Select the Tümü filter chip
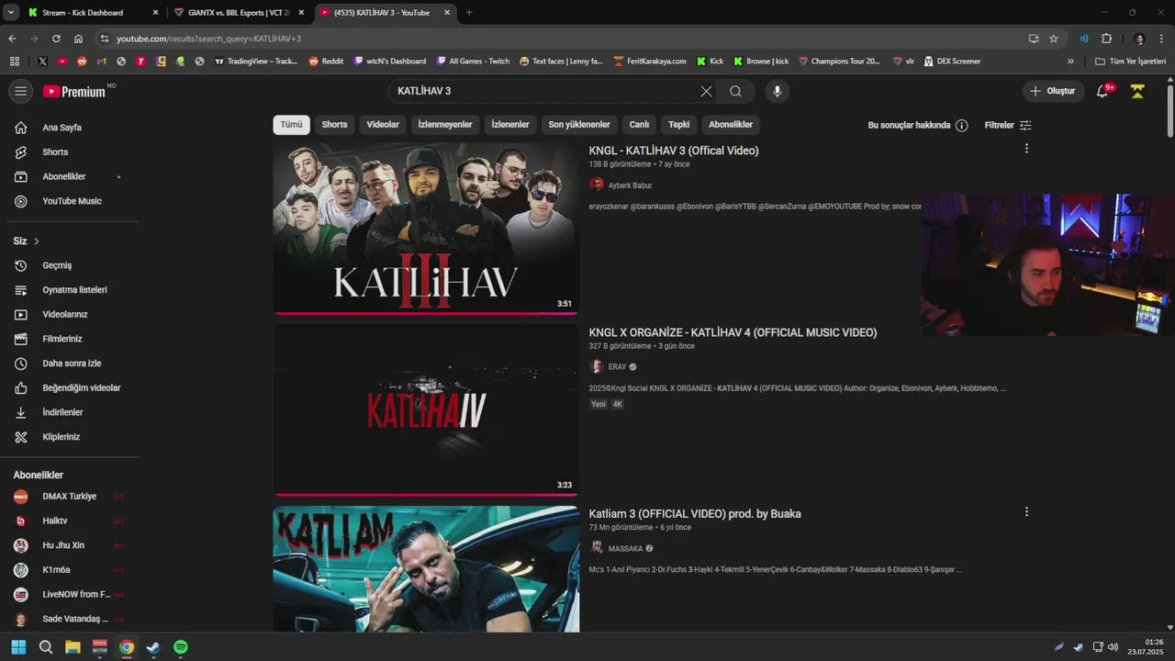This screenshot has width=1175, height=661. click(x=291, y=125)
